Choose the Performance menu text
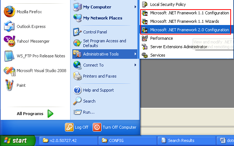Screen dimensions: 234x146 click(161, 38)
